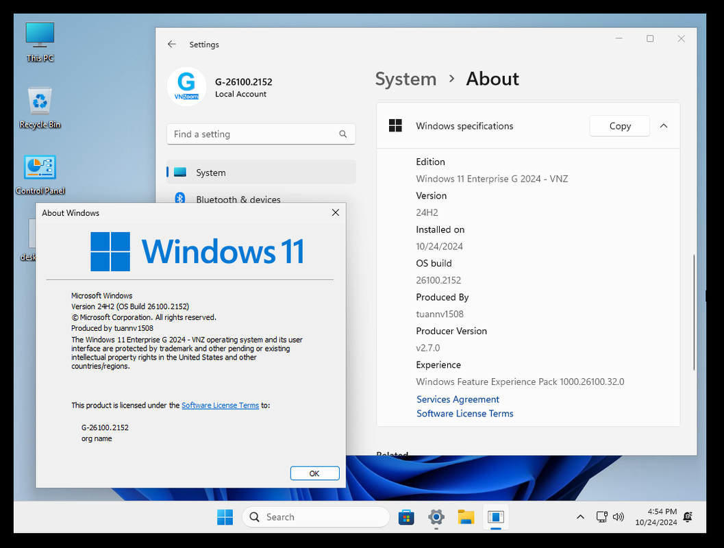Click the search magnifier in Find a setting
This screenshot has width=724, height=548.
[342, 134]
